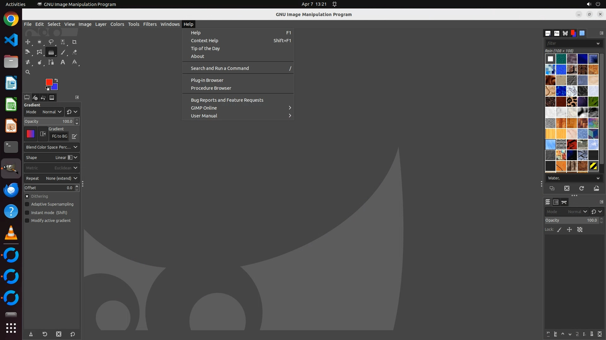Select the Free Select lasso tool
Screen dimensions: 606x340
click(51, 42)
